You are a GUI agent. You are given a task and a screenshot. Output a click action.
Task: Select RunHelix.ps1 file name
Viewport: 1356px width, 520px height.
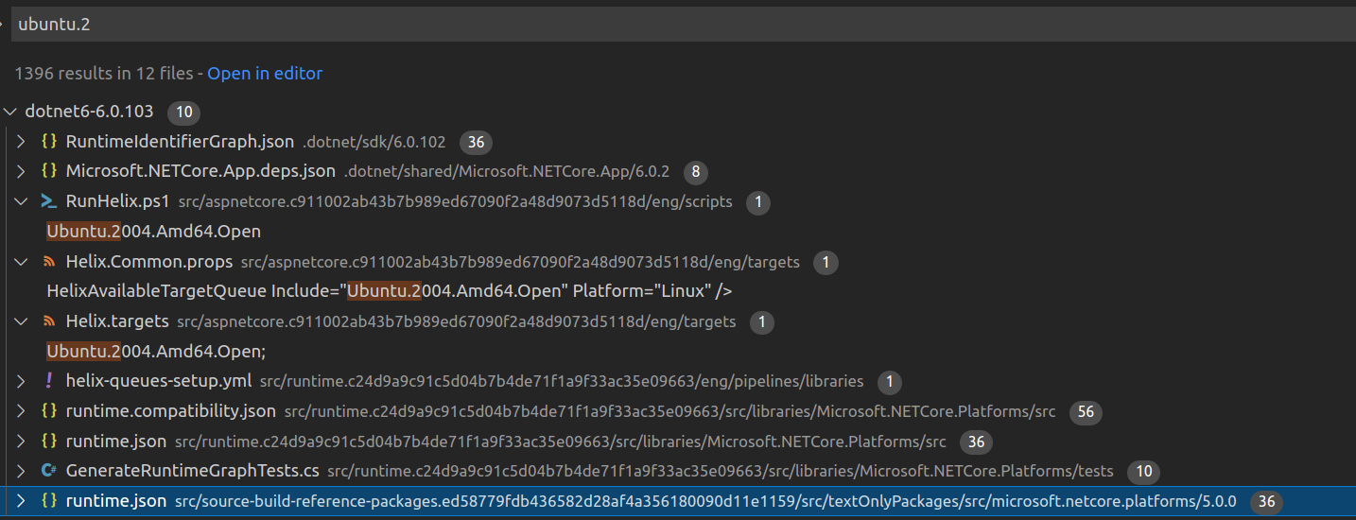pyautogui.click(x=117, y=201)
